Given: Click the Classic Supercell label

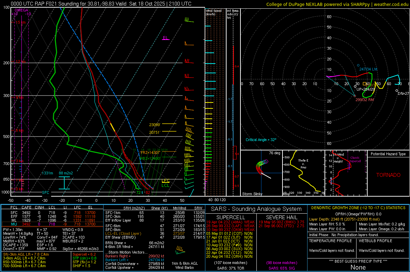Looking at the screenshot, I should click(355, 159).
